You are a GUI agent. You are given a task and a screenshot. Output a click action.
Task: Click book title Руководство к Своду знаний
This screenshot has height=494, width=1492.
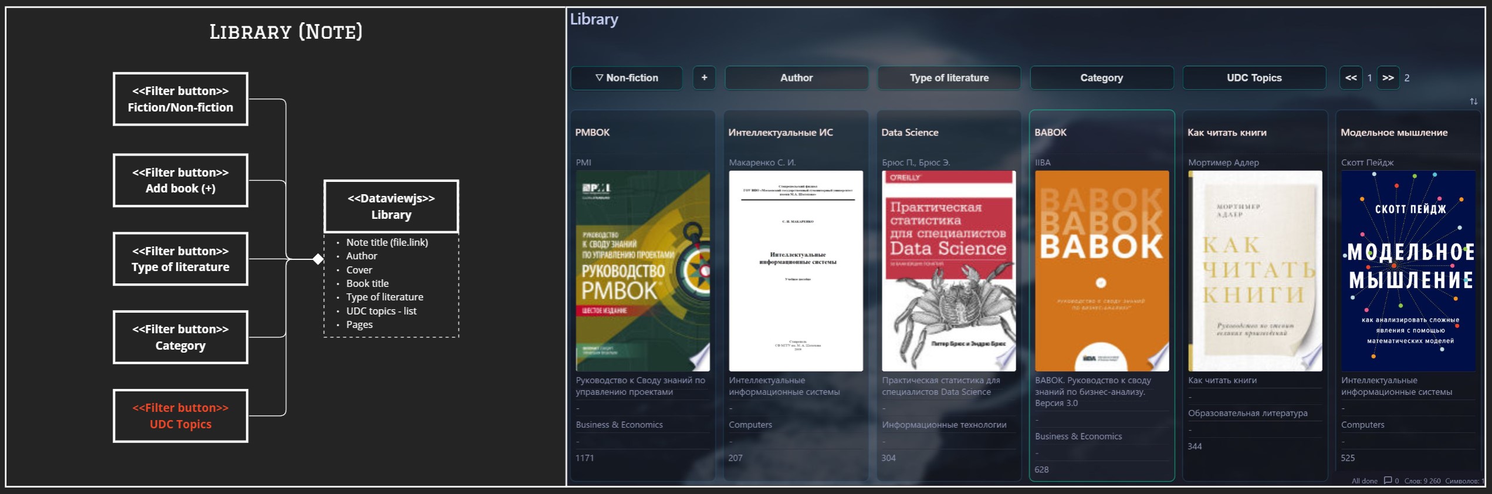click(x=640, y=386)
